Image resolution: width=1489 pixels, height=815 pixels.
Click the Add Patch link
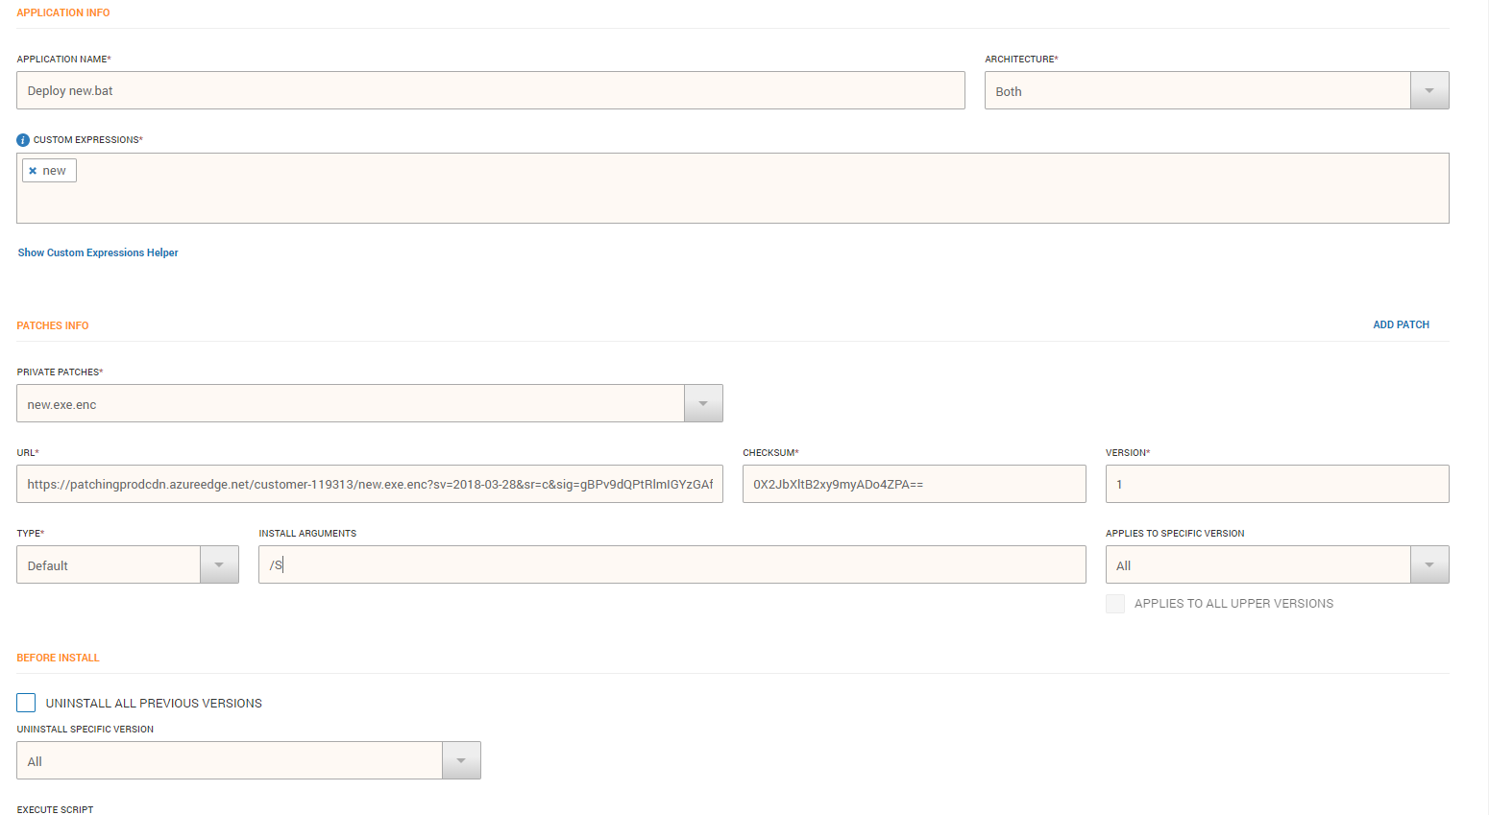tap(1401, 324)
